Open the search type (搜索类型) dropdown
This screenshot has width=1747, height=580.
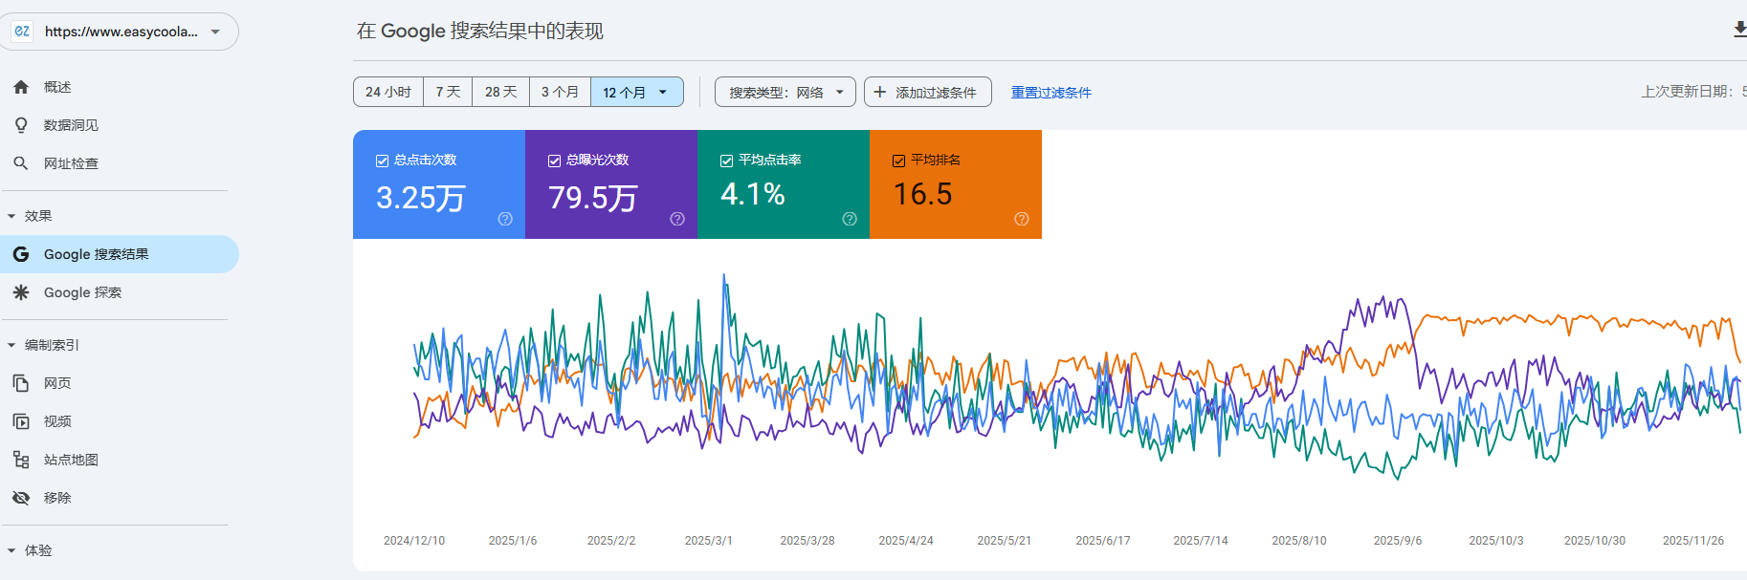(x=785, y=93)
